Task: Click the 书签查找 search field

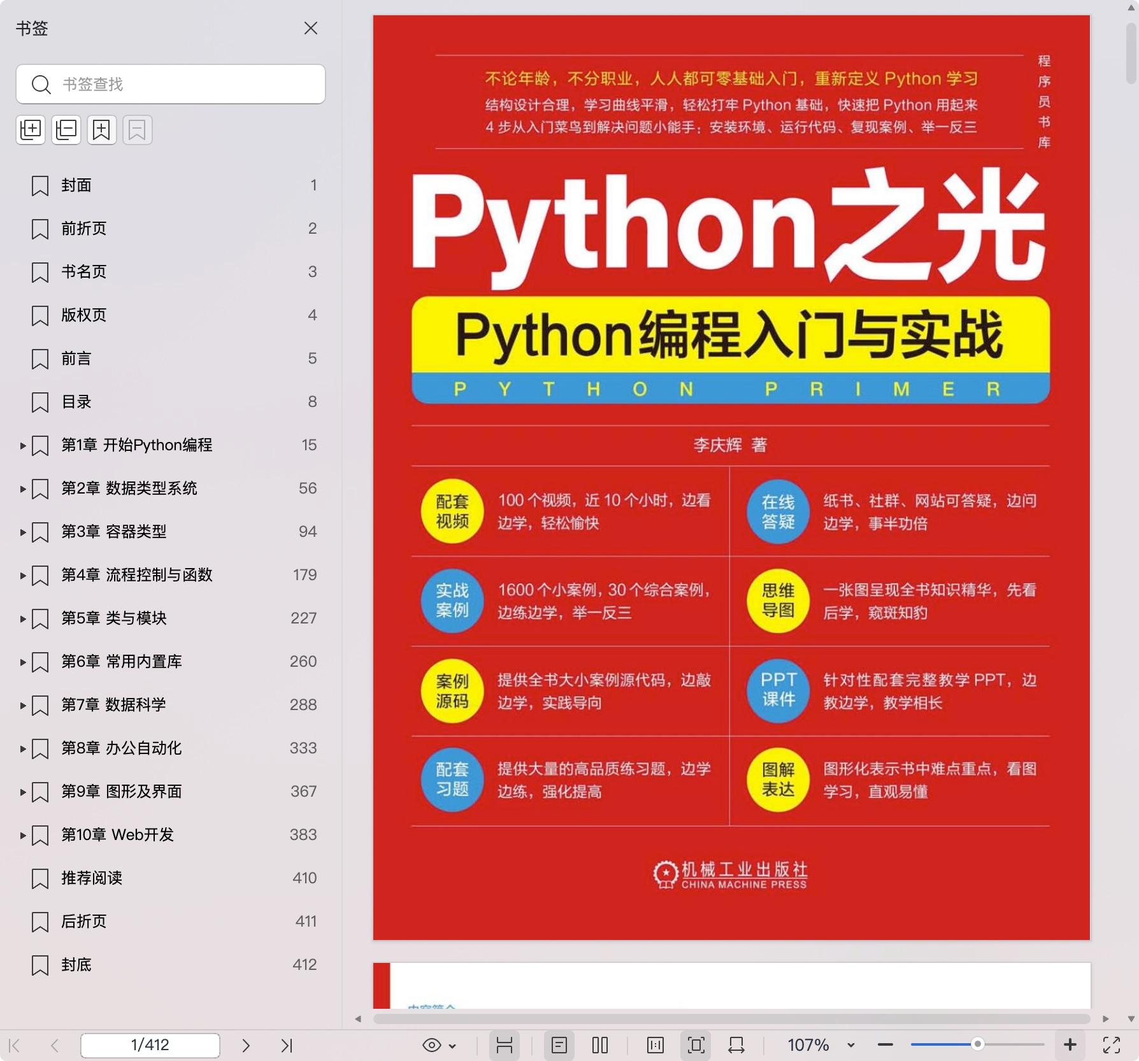Action: coord(171,84)
